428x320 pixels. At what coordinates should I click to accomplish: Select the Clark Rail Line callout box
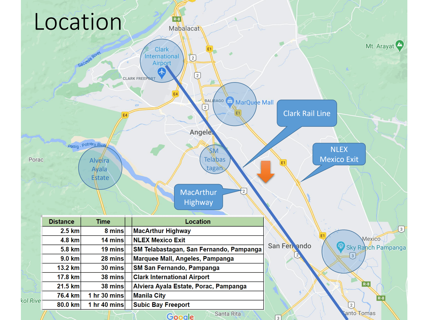(x=307, y=113)
